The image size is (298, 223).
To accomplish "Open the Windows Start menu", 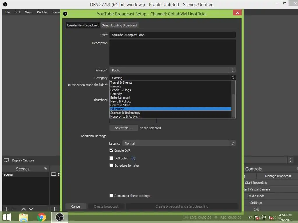I will [7, 217].
